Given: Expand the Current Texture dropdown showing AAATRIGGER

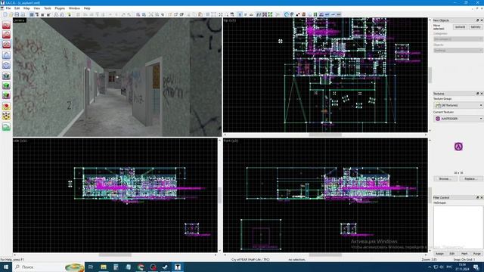Looking at the screenshot, I should (x=458, y=119).
